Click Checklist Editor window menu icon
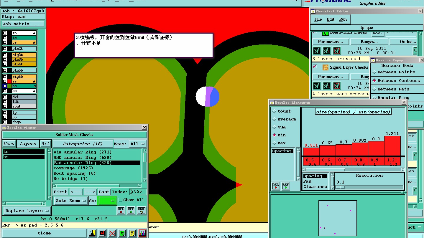 [x=313, y=11]
